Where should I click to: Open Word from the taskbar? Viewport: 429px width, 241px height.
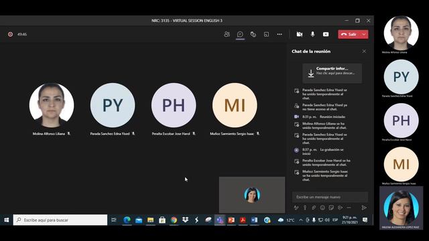pos(255,220)
